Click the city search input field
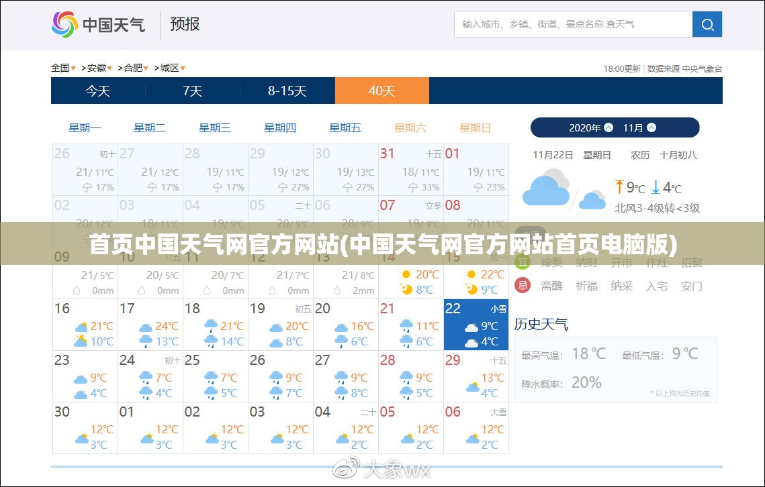Screen dimensions: 765x487 574,24
